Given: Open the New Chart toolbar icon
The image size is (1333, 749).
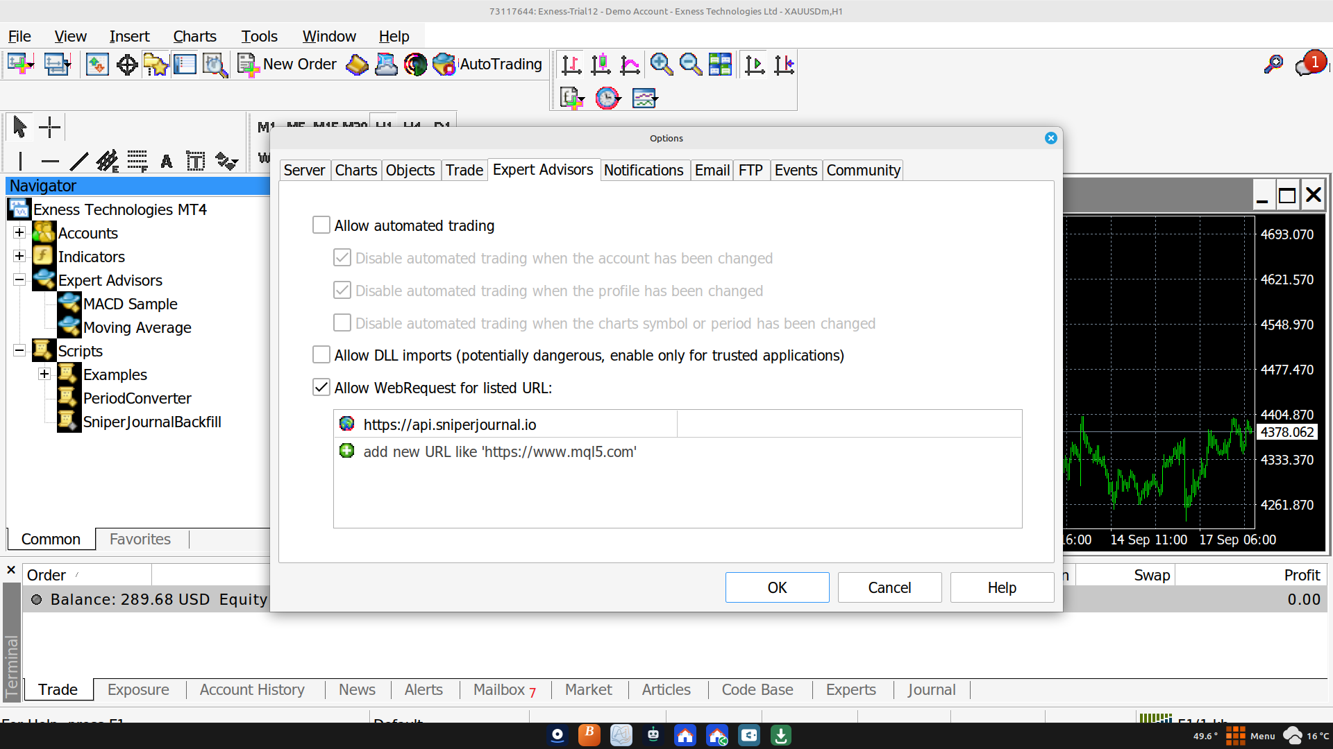Looking at the screenshot, I should [x=20, y=64].
